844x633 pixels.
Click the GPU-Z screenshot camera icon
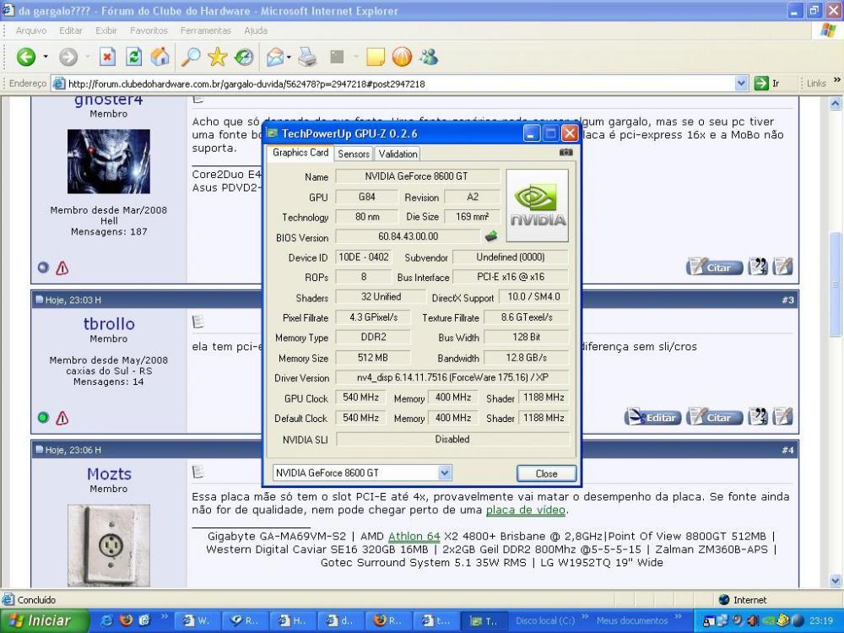point(565,153)
